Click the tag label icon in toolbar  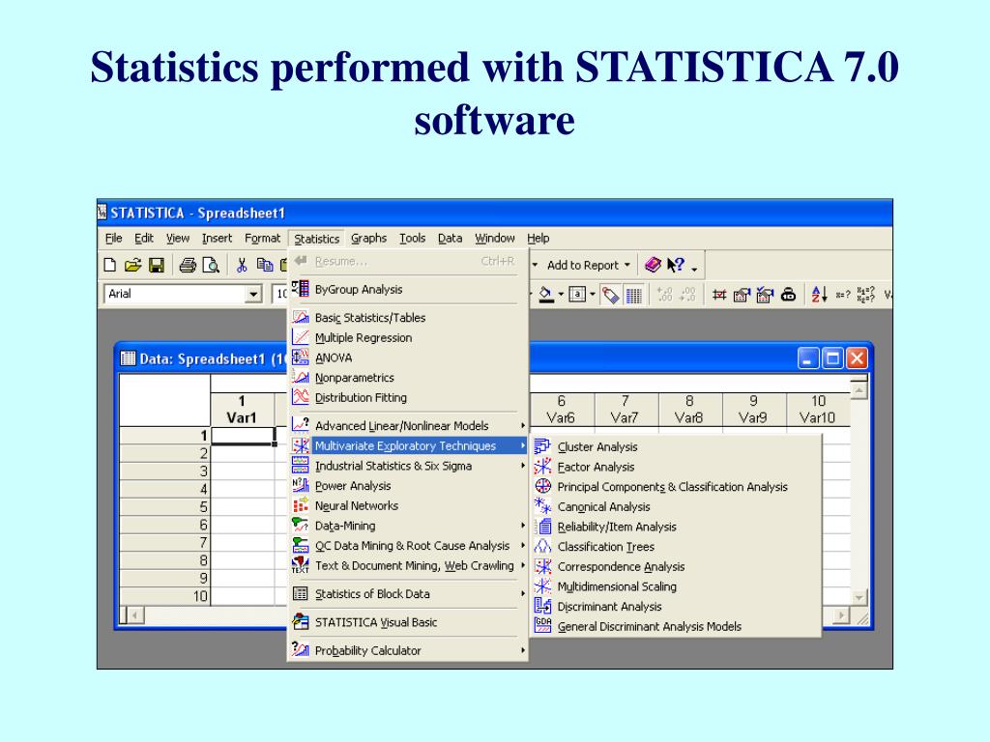coord(610,296)
